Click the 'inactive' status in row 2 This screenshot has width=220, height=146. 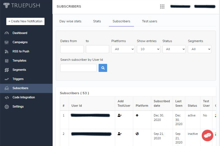coord(193,134)
